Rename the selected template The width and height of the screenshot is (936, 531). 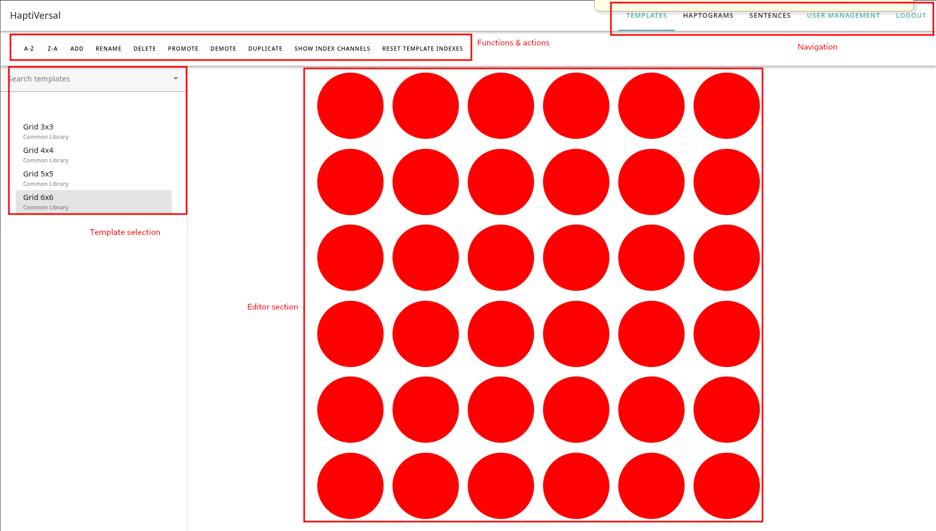pyautogui.click(x=108, y=48)
